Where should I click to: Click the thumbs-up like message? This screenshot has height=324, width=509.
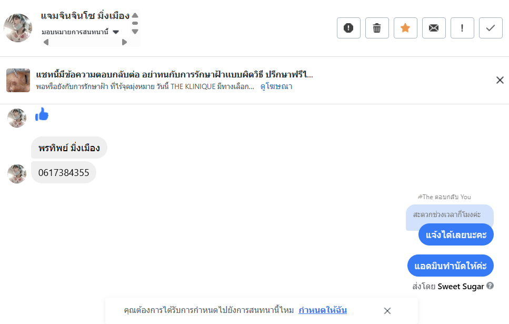(x=42, y=114)
